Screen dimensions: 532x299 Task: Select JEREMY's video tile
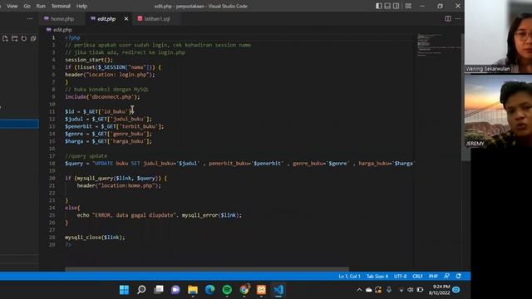(x=499, y=111)
